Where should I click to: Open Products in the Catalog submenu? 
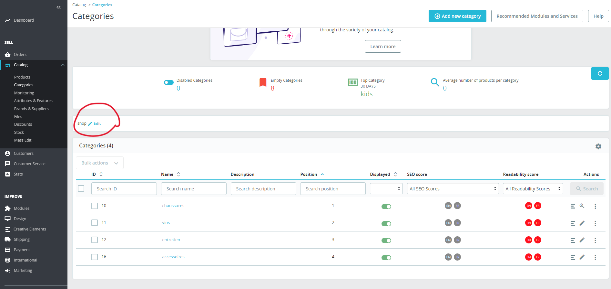tap(22, 77)
